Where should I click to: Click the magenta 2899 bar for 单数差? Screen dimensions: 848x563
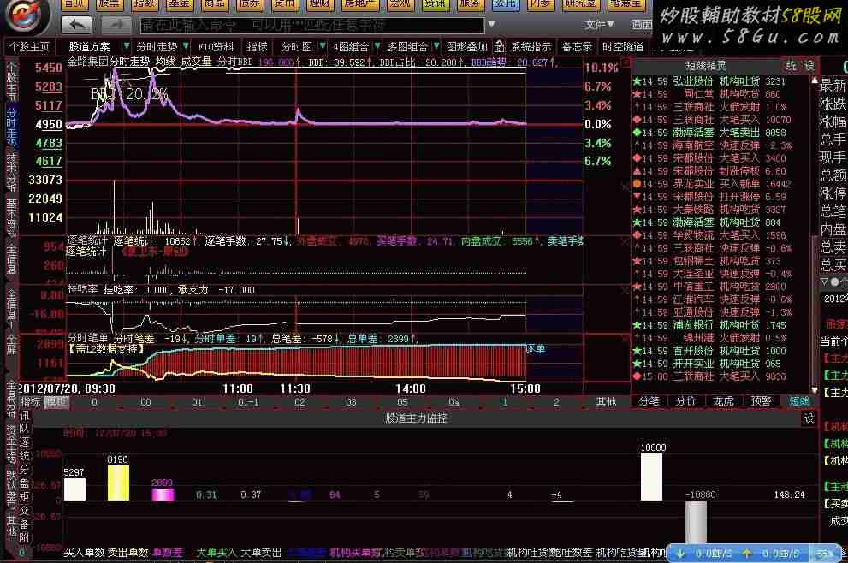(x=163, y=495)
